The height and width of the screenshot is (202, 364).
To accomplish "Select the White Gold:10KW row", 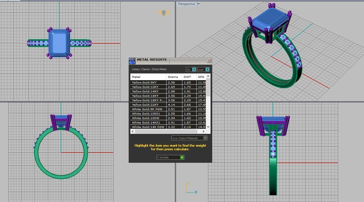I will 168,118.
